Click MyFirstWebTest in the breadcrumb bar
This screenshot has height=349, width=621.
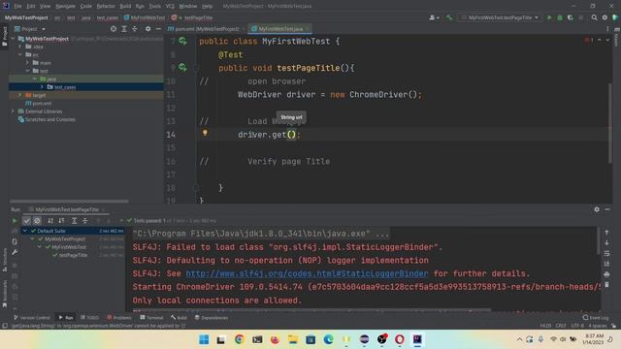pos(145,17)
